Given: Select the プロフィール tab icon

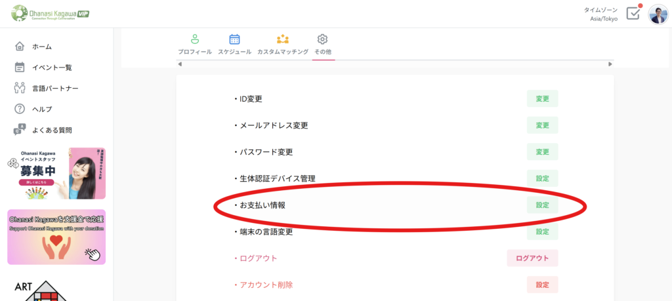Looking at the screenshot, I should (194, 39).
